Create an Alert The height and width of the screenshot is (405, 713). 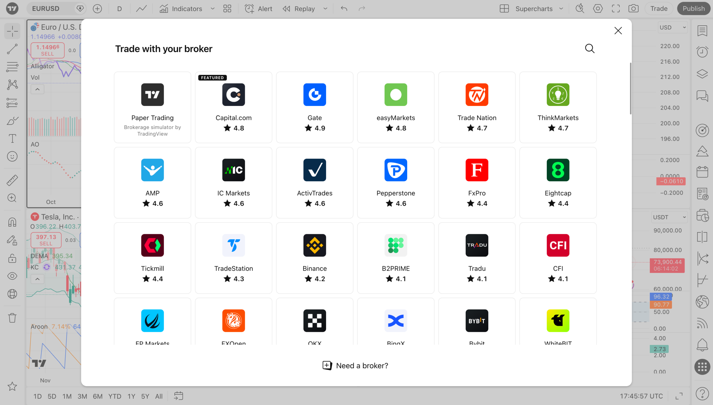(258, 9)
